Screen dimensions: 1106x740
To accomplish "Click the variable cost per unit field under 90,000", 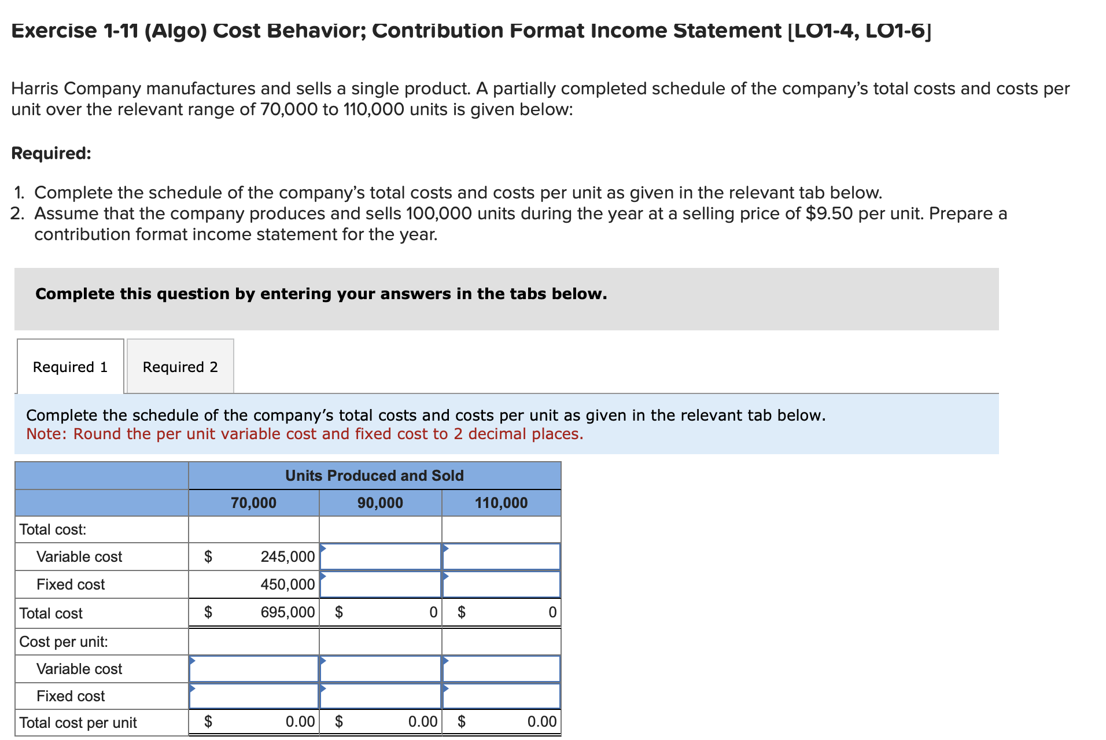I will 380,668.
